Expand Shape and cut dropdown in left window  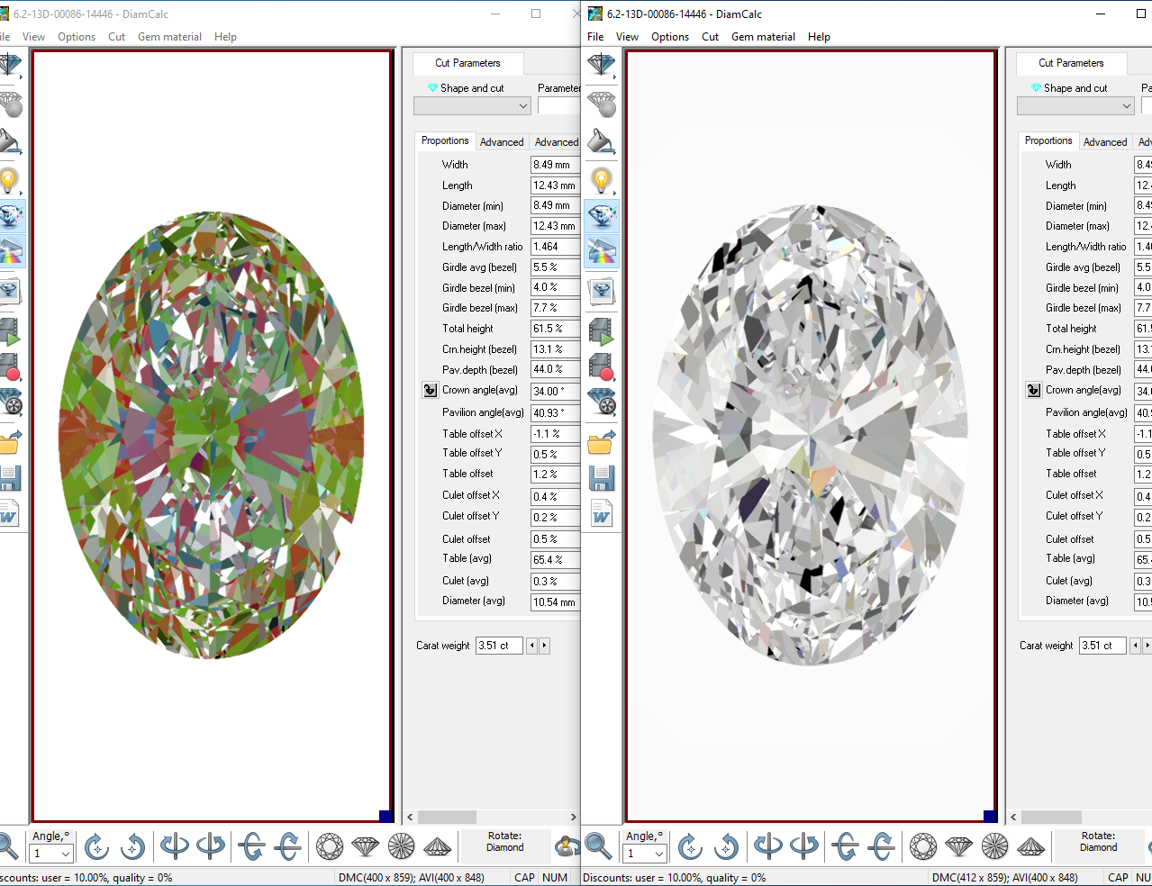(523, 106)
